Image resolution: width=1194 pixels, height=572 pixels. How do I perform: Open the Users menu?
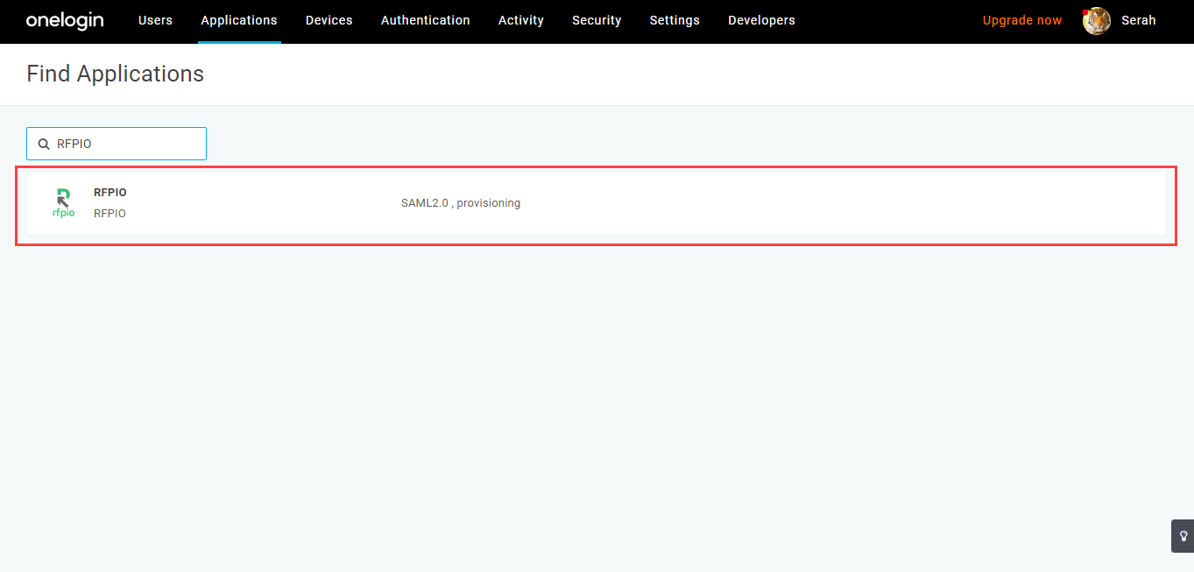[155, 20]
